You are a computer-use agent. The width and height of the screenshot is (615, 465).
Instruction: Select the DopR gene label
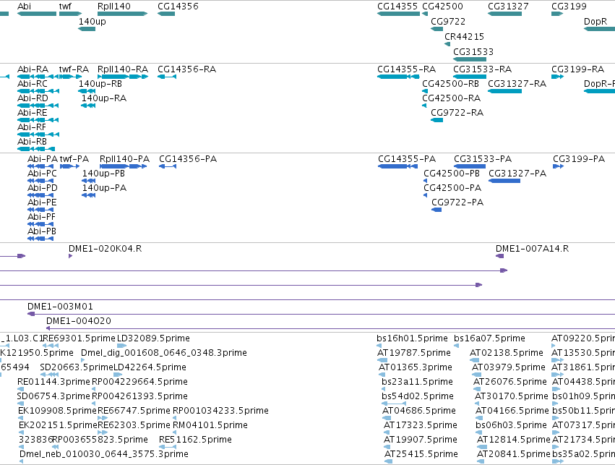click(x=595, y=22)
